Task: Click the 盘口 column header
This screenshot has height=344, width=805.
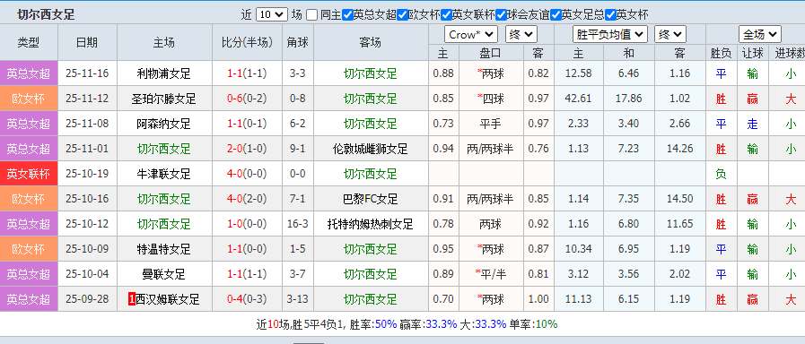Action: (491, 53)
